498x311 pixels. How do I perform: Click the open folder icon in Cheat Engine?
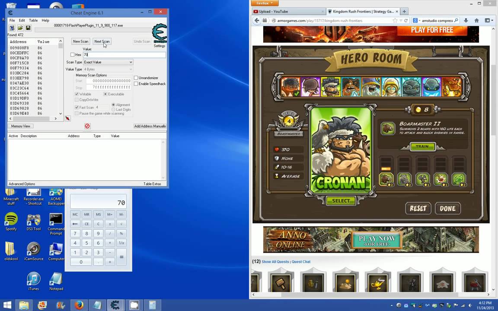tap(20, 28)
